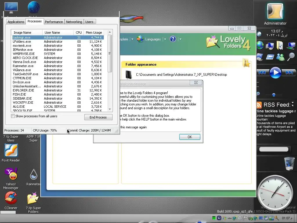Sort processes by Image Name column
This screenshot has height=223, width=297.
[x=27, y=33]
